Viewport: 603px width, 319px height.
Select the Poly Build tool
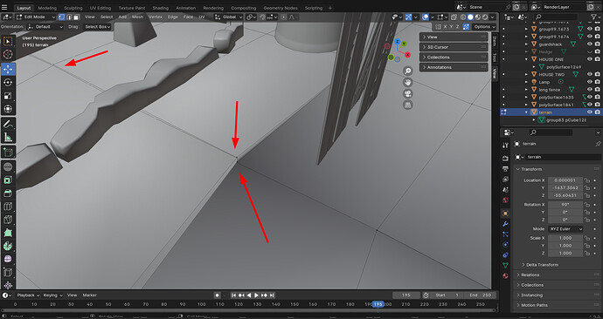coord(8,233)
